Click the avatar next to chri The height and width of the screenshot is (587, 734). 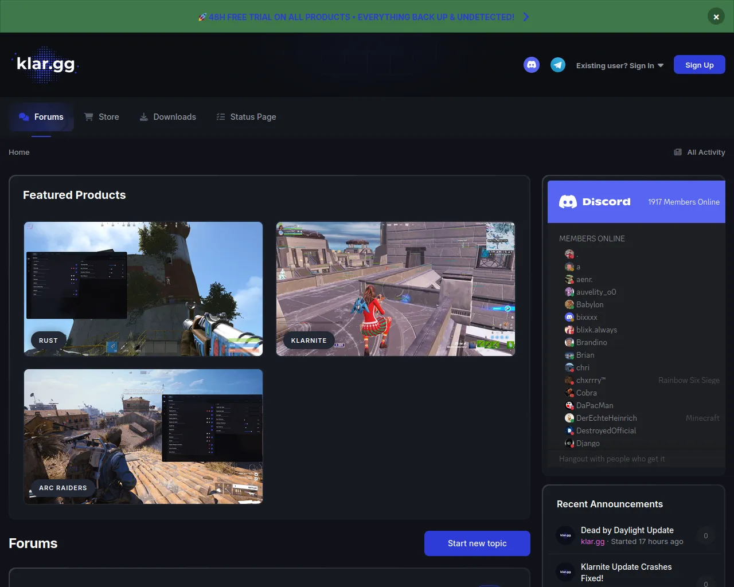569,367
